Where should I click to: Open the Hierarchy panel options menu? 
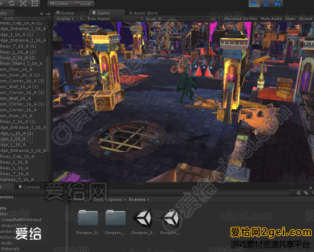pos(48,13)
